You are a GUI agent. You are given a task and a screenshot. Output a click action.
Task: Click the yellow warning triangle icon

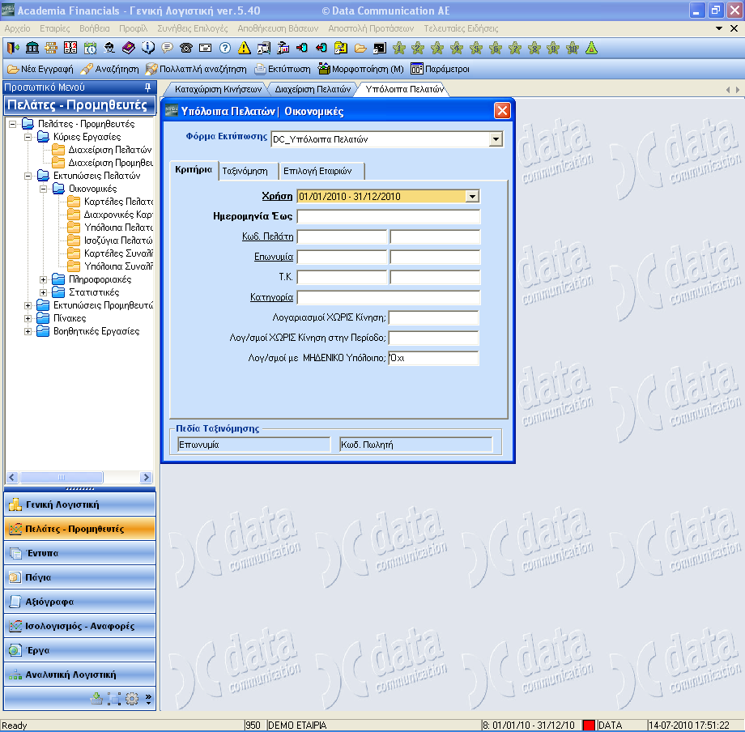click(x=245, y=48)
